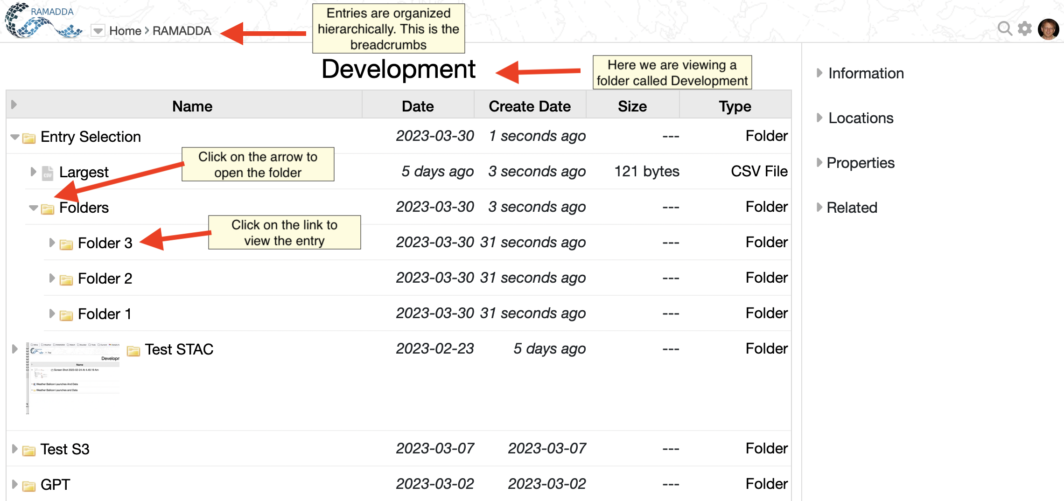This screenshot has height=501, width=1064.
Task: Expand Folder 3 with its arrow
Action: pos(52,243)
